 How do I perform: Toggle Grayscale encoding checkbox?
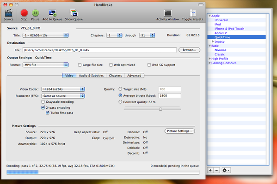click(x=43, y=102)
